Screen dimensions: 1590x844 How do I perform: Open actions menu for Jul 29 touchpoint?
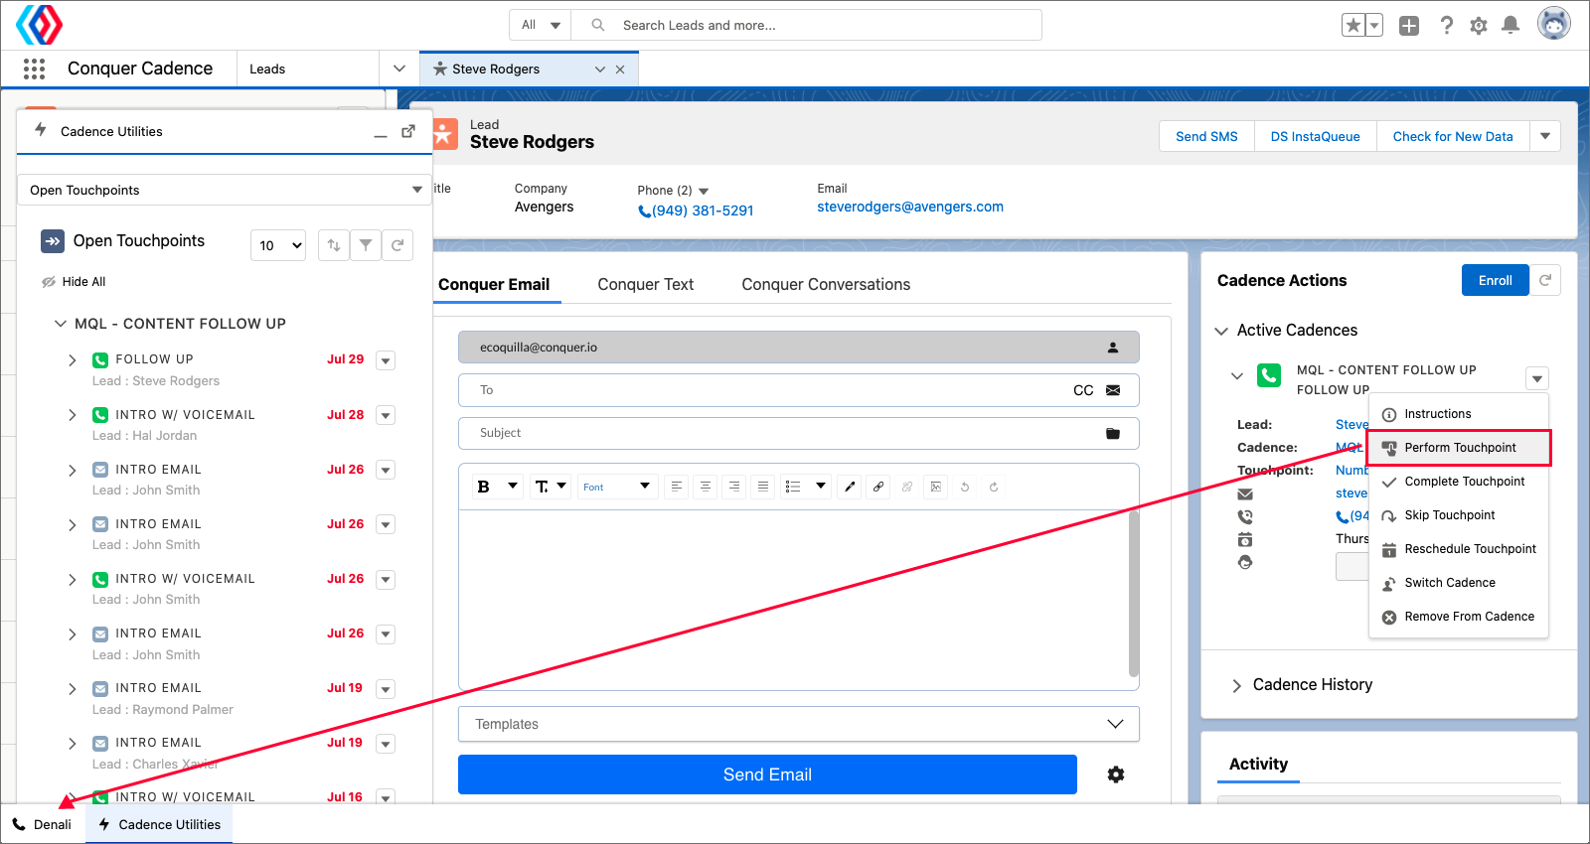coord(387,360)
